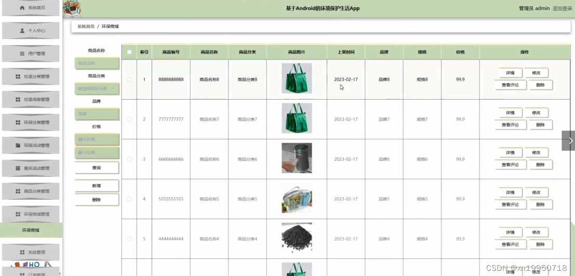The image size is (575, 276).
Task: Expand the 垃圾分类管理 sidebar menu
Action: pos(31,76)
